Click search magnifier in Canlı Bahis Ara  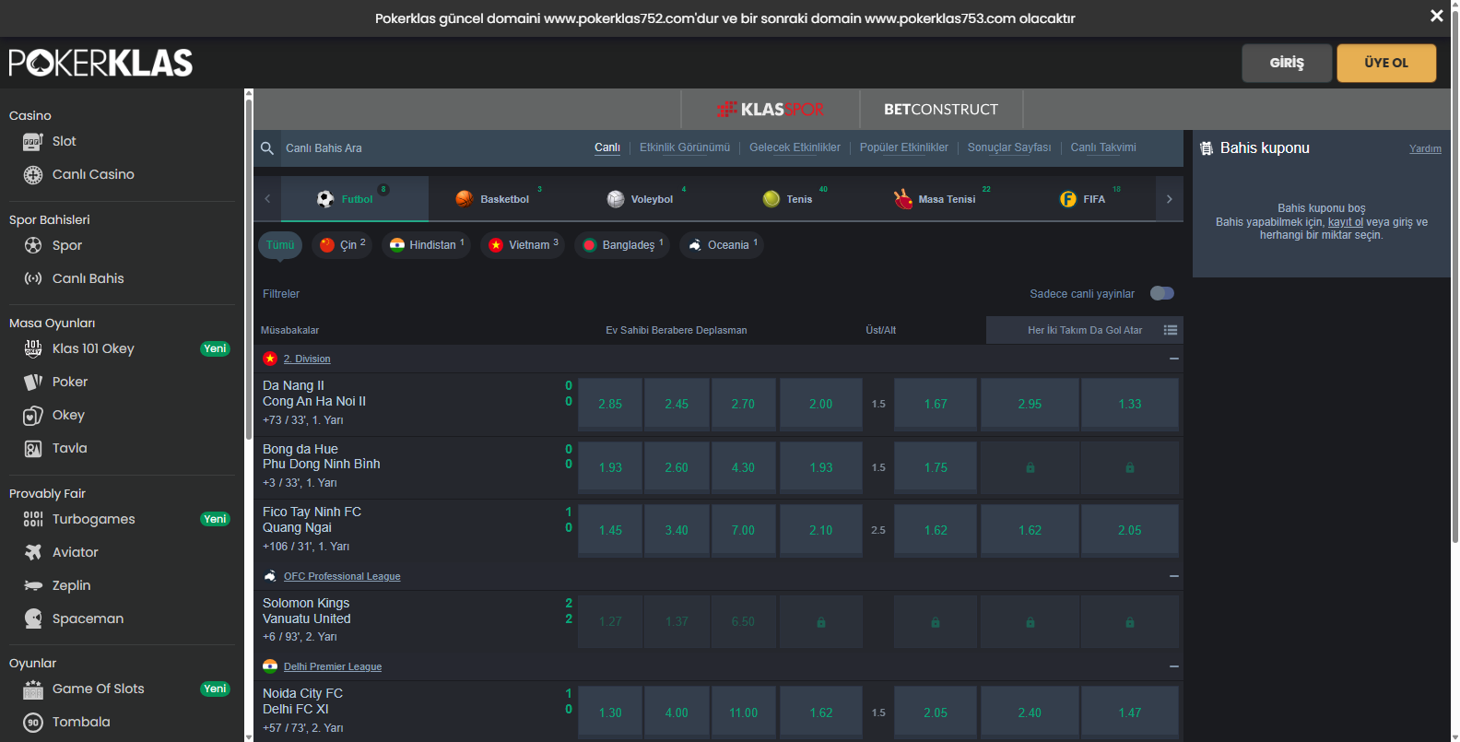coord(267,148)
